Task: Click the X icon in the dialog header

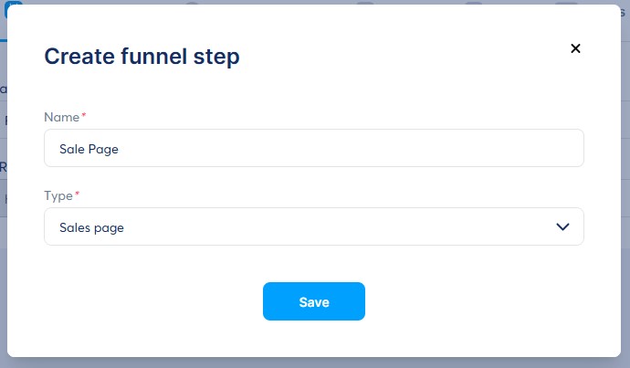Action: click(x=575, y=48)
